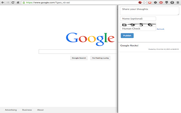Image resolution: width=181 pixels, height=113 pixels.
Task: Click the address bar URL
Action: point(48,3)
